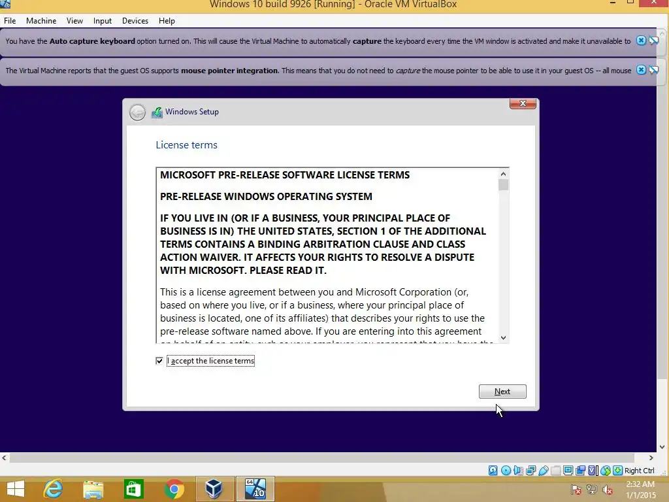The height and width of the screenshot is (502, 669).
Task: Click the audio indicator icon in VirtualBox status bar
Action: pos(518,471)
